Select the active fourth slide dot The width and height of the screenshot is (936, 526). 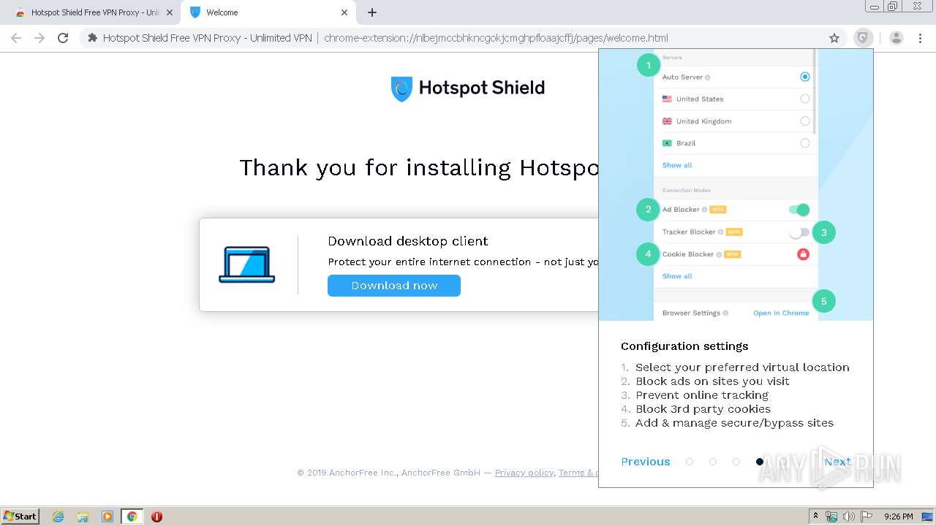pyautogui.click(x=759, y=462)
